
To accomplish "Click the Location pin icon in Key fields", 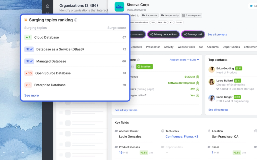I will pos(209,131).
